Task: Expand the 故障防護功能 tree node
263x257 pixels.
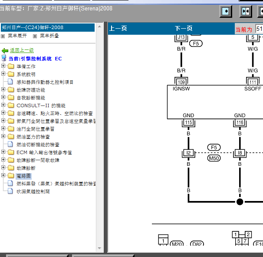Action: coord(3,89)
